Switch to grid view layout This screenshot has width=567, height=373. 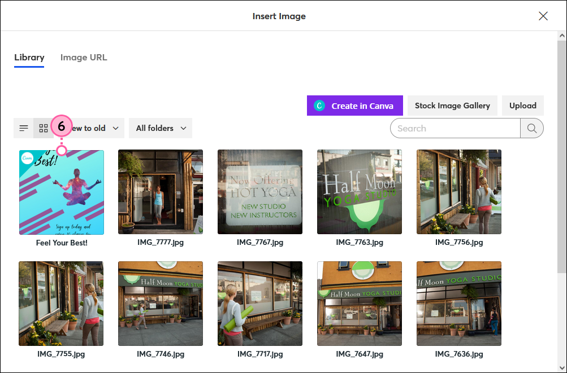(x=44, y=128)
